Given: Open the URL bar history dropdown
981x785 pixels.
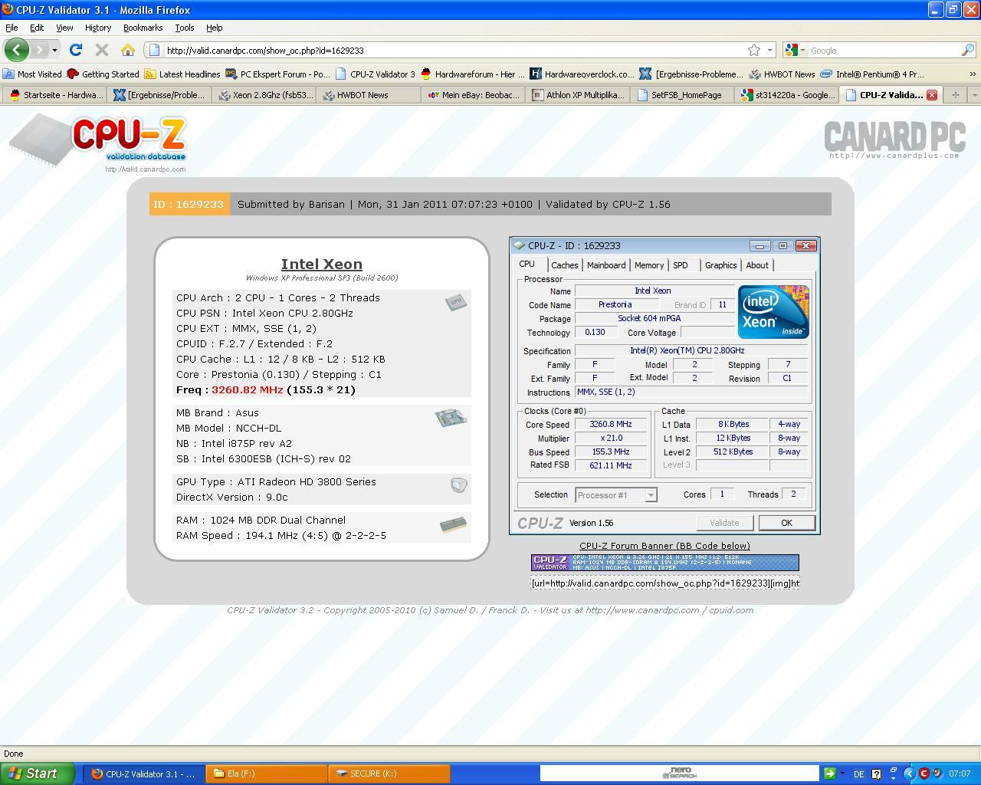Looking at the screenshot, I should (769, 50).
